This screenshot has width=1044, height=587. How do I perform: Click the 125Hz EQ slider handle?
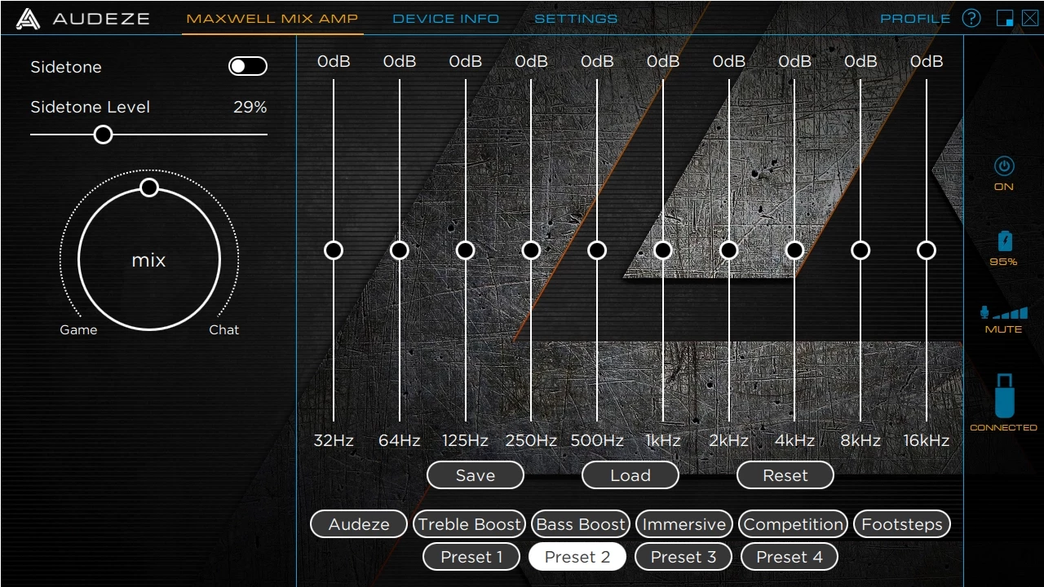click(466, 250)
